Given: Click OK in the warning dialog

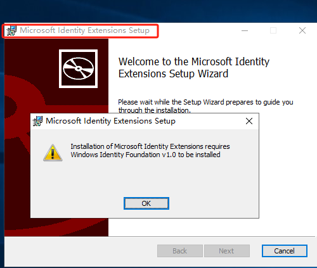Looking at the screenshot, I should [146, 203].
